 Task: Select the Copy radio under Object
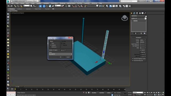click(x=50, y=43)
